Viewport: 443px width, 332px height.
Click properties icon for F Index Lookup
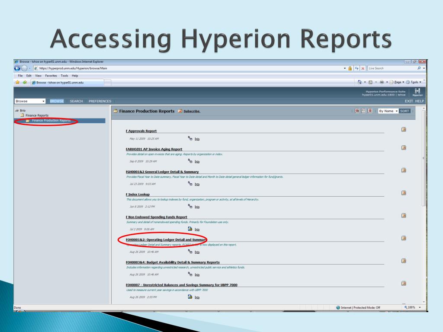404,193
